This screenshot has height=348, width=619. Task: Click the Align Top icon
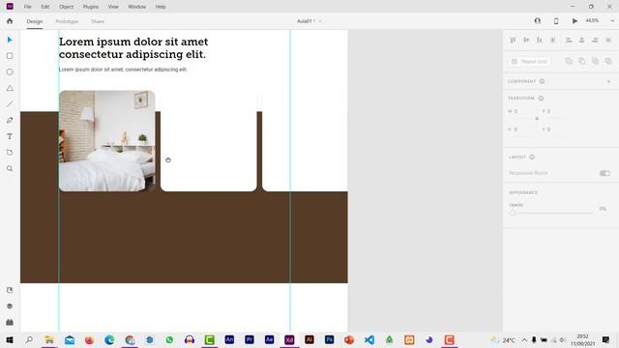[x=514, y=40]
